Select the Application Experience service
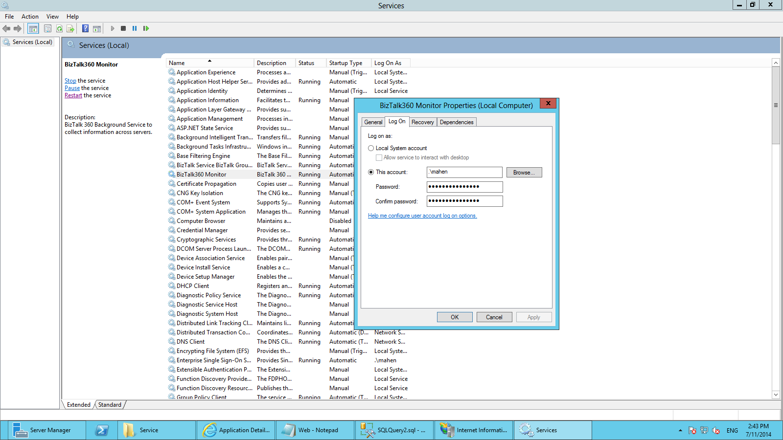The width and height of the screenshot is (783, 440). coord(289,72)
